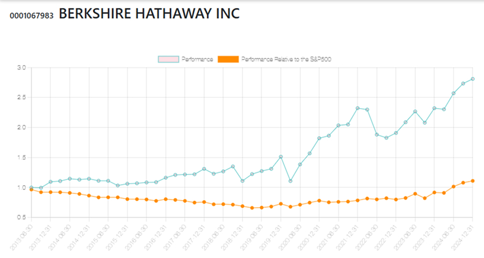Click the '3.0' y-axis value
Image resolution: width=484 pixels, height=258 pixels.
click(x=21, y=67)
